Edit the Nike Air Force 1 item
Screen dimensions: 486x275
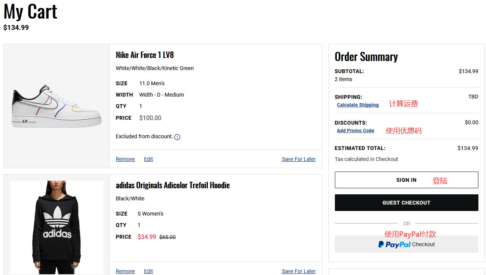tap(148, 159)
